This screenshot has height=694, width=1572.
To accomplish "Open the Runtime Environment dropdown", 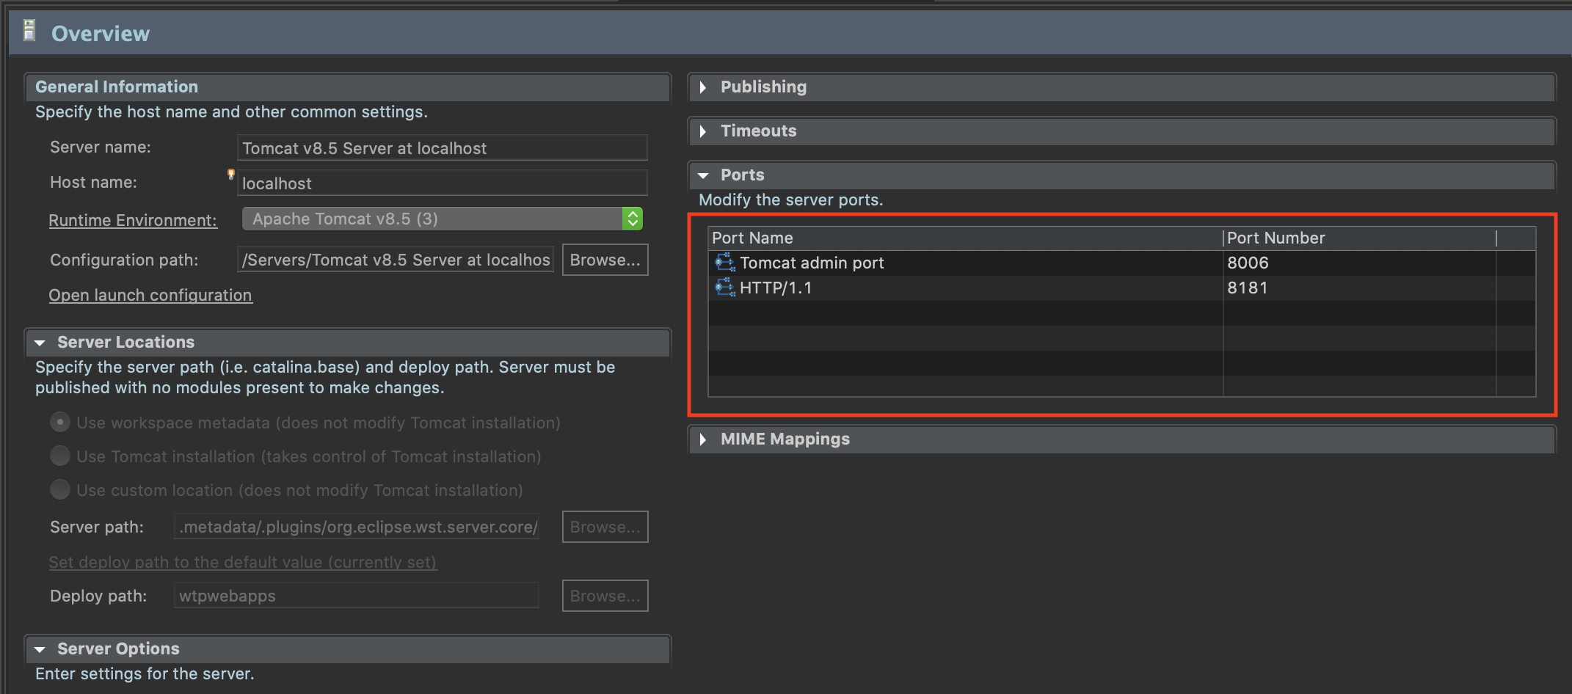I will click(443, 219).
